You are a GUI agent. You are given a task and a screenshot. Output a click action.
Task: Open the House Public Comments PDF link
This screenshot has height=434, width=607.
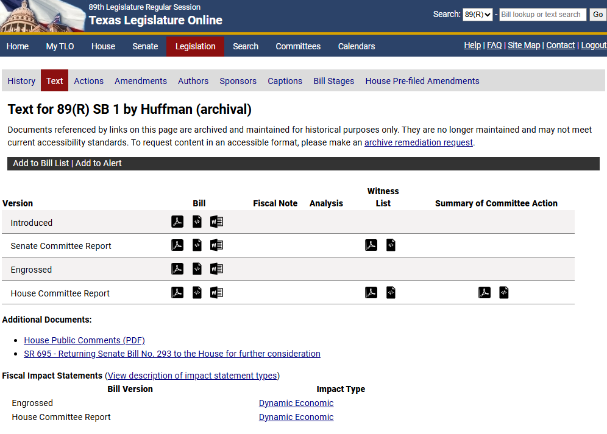[84, 340]
